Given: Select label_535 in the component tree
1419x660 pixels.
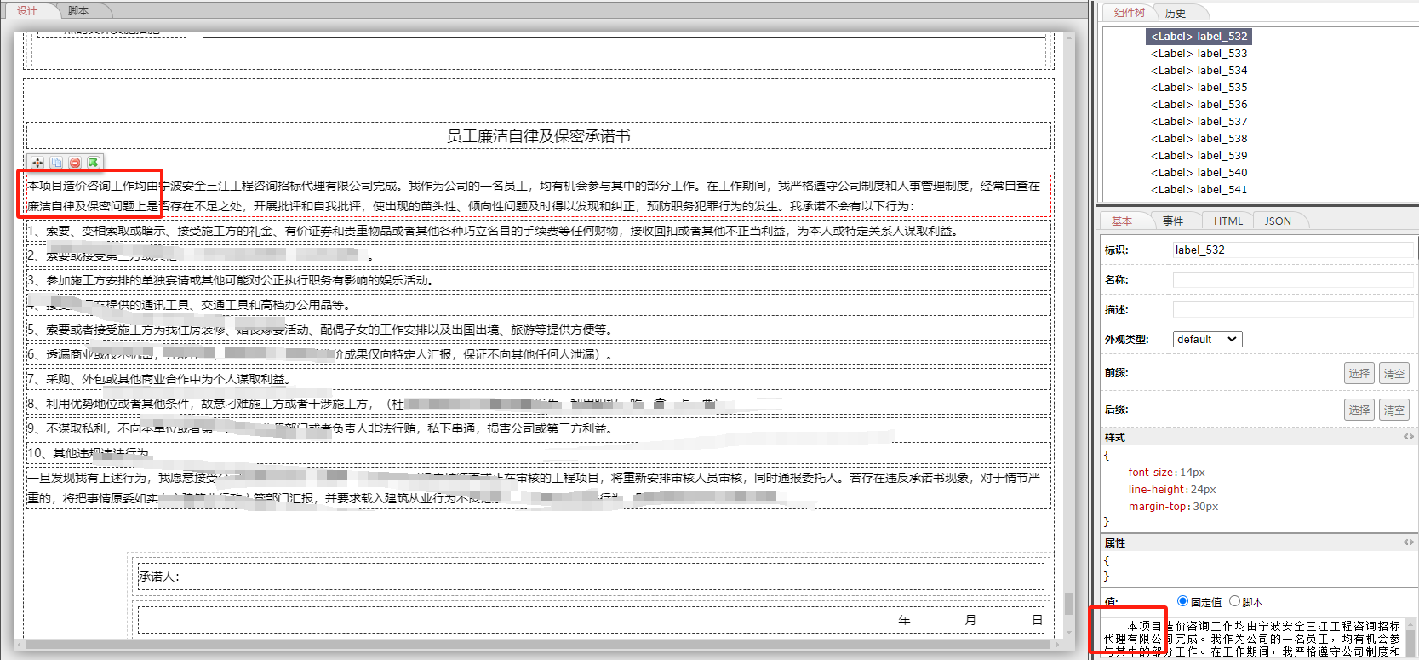Looking at the screenshot, I should 1199,88.
